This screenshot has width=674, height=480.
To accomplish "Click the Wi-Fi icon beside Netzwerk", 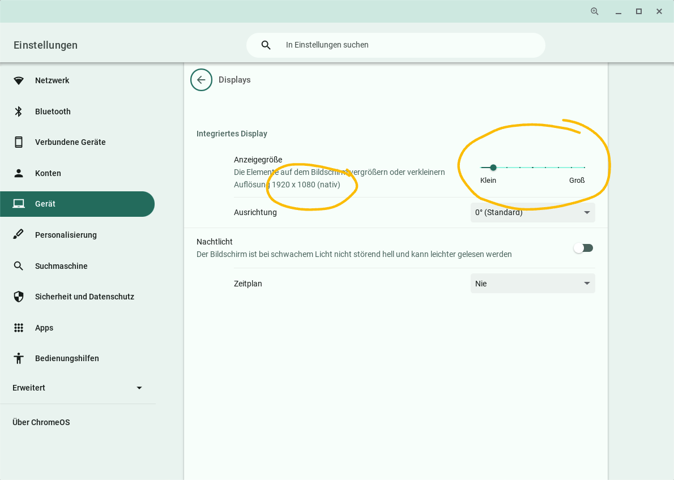I will click(x=19, y=80).
